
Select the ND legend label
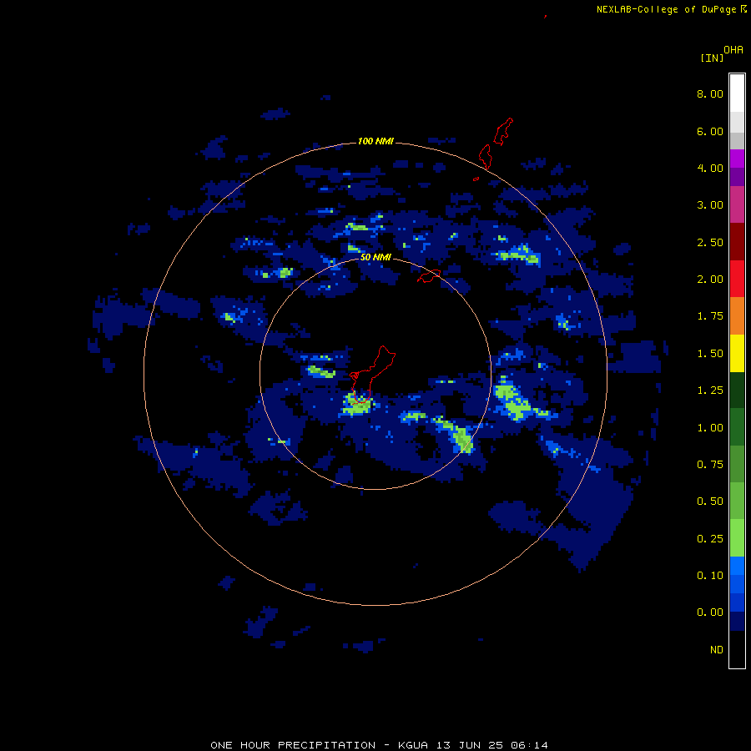717,650
